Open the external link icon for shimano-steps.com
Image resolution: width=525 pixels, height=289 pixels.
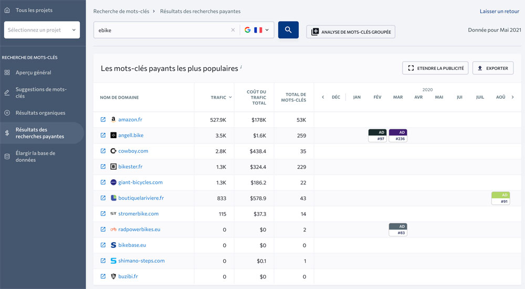point(103,261)
